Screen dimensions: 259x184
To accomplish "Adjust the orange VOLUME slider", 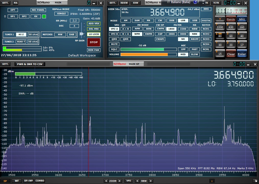I will pyautogui.click(x=148, y=54).
